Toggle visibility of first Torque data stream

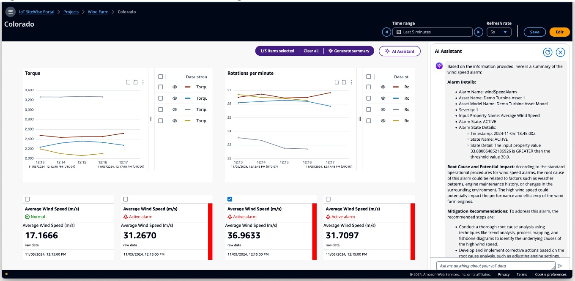pos(175,87)
